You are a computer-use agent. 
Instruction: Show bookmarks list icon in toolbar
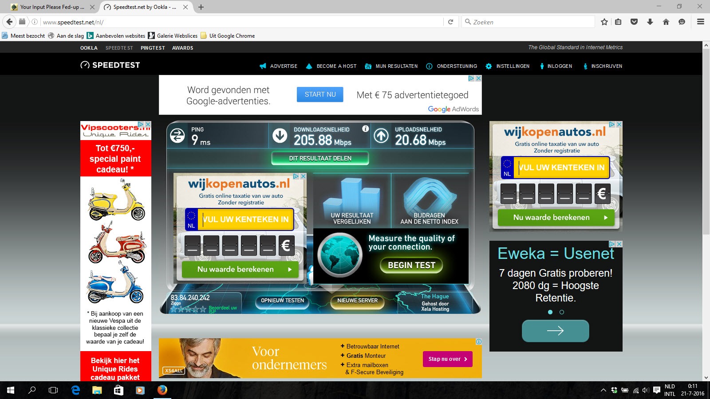[618, 22]
